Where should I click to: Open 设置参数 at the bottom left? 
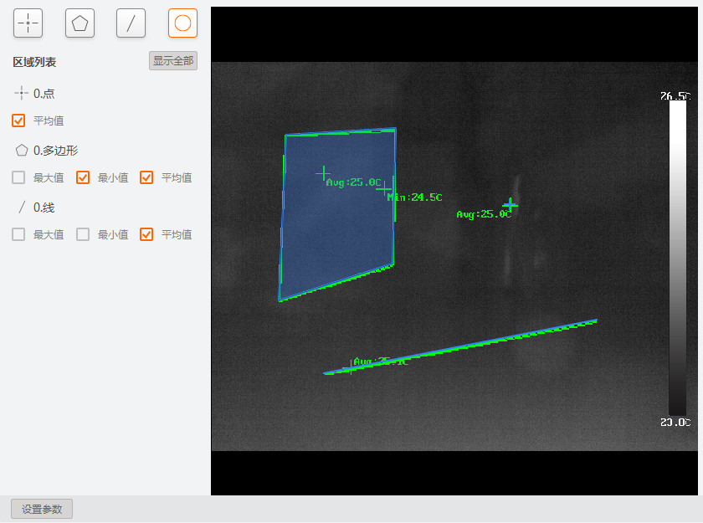(x=42, y=509)
